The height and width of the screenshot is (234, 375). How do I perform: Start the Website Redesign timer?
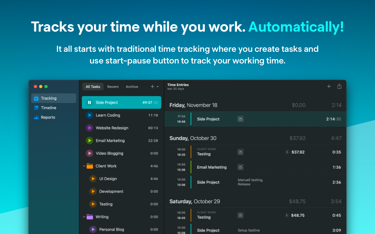pos(89,128)
